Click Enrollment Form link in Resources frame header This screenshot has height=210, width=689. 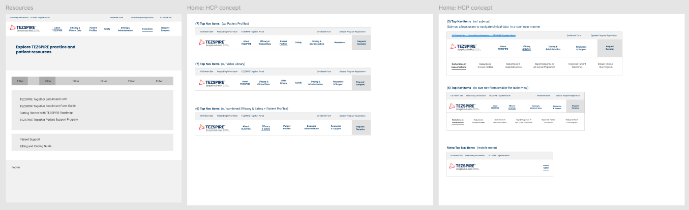tap(117, 17)
